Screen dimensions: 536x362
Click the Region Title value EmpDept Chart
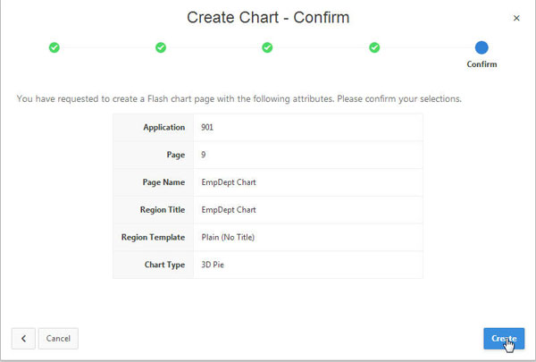point(229,210)
